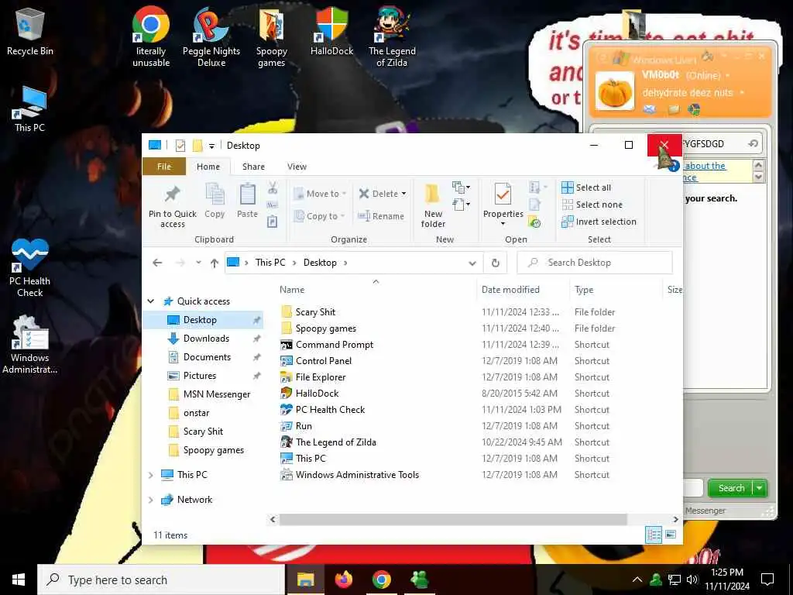Switch to the large icons view icon
This screenshot has width=793, height=595.
671,535
